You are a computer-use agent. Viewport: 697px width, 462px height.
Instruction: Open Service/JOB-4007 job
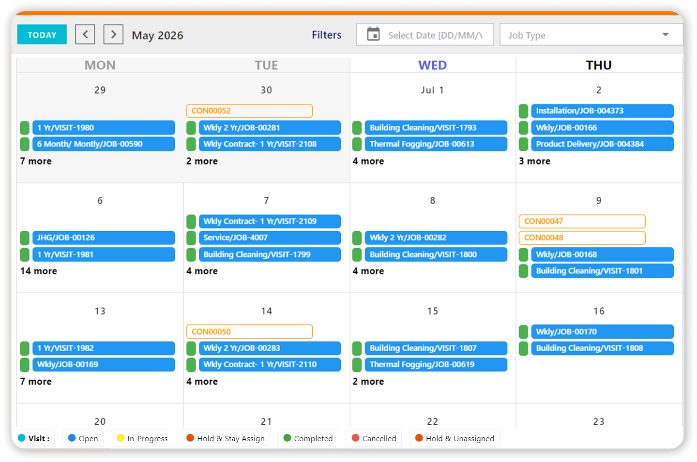pyautogui.click(x=270, y=238)
